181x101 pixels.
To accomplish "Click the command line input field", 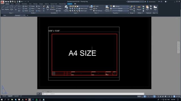I will pyautogui.click(x=93, y=94).
